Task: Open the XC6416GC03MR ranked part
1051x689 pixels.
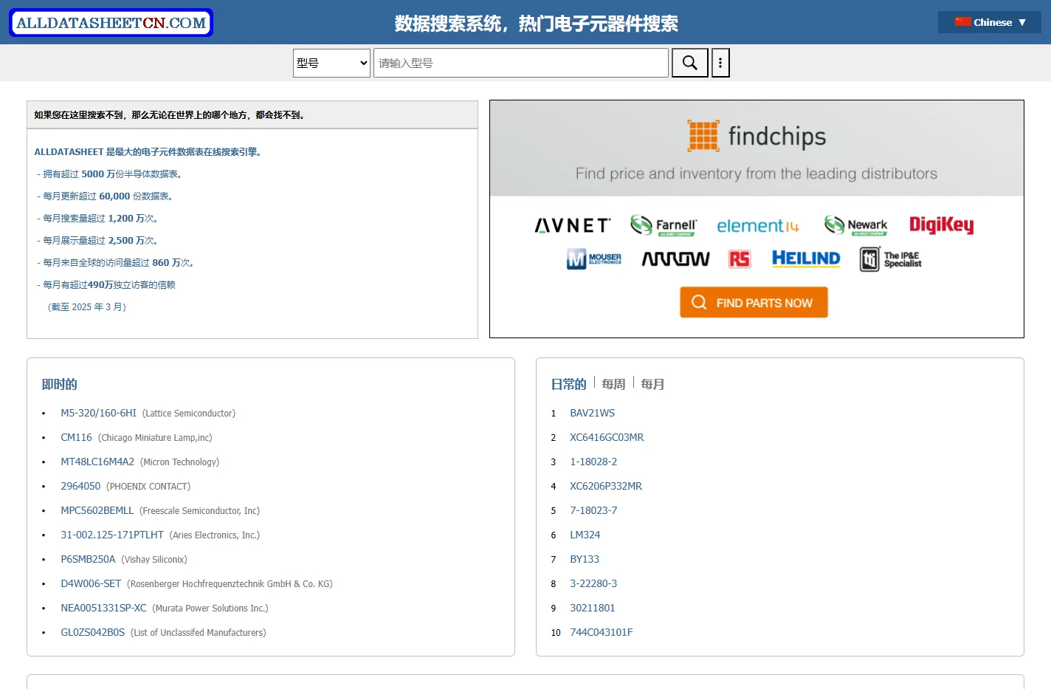Action: 607,437
